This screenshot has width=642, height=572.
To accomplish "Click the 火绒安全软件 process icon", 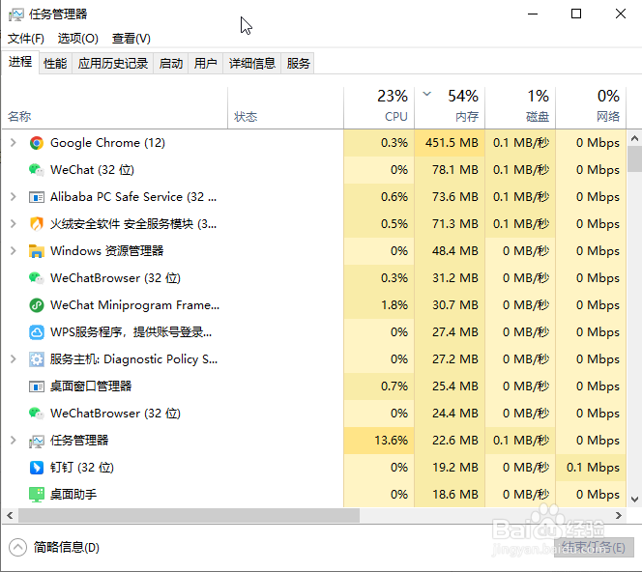I will coord(37,224).
